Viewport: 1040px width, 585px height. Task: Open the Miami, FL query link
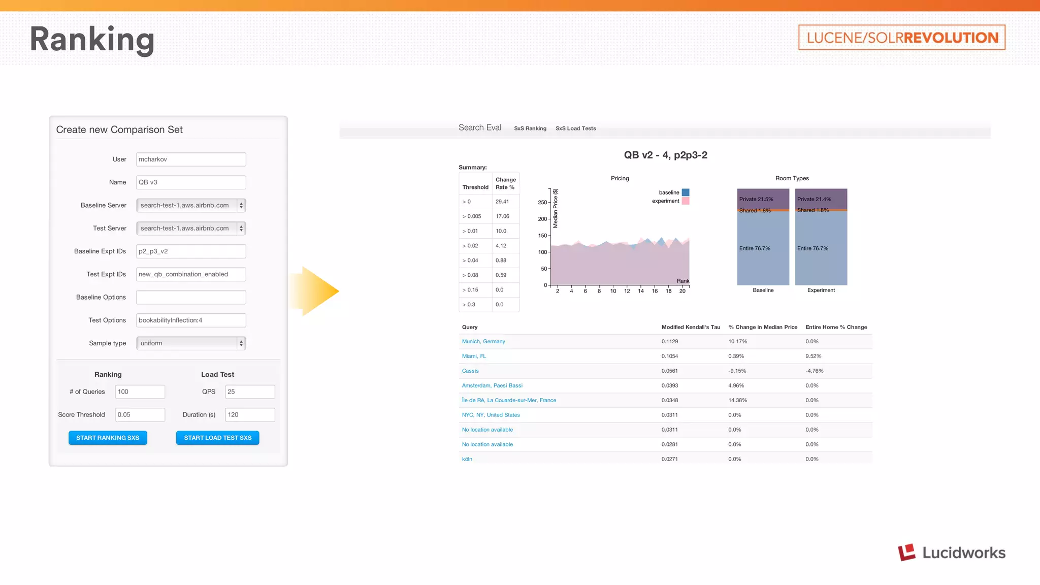click(x=473, y=356)
